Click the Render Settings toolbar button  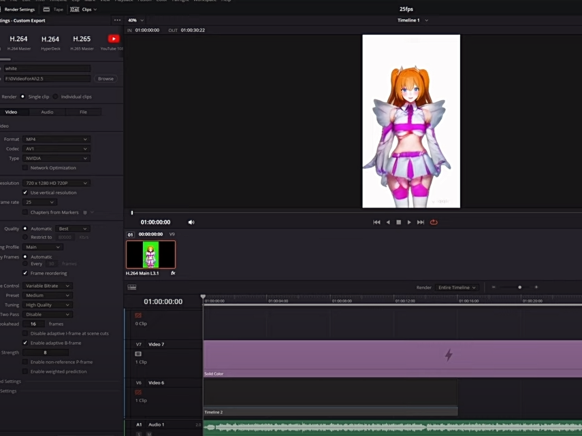coord(18,10)
